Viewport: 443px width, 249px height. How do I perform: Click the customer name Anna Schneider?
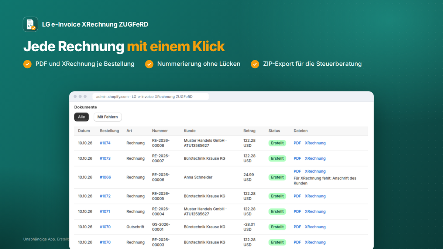tap(198, 177)
